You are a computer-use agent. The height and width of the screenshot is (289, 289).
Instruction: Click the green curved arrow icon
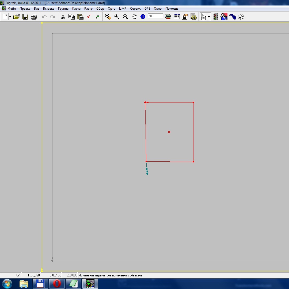tap(97, 17)
